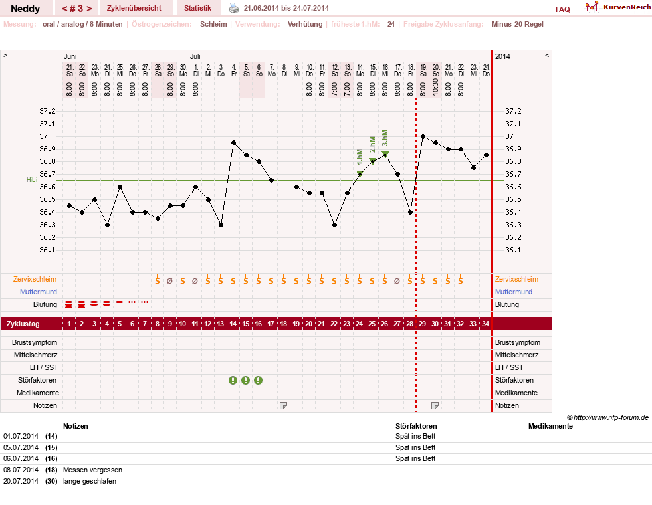Click the date range 21.06.2014 bis 24.07.2014
This screenshot has height=505, width=652.
pyautogui.click(x=286, y=8)
